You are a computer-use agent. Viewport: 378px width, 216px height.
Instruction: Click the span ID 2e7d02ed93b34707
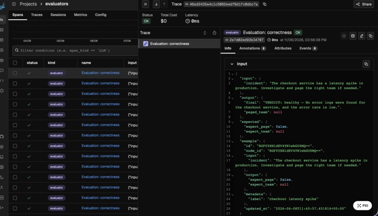click(x=244, y=40)
